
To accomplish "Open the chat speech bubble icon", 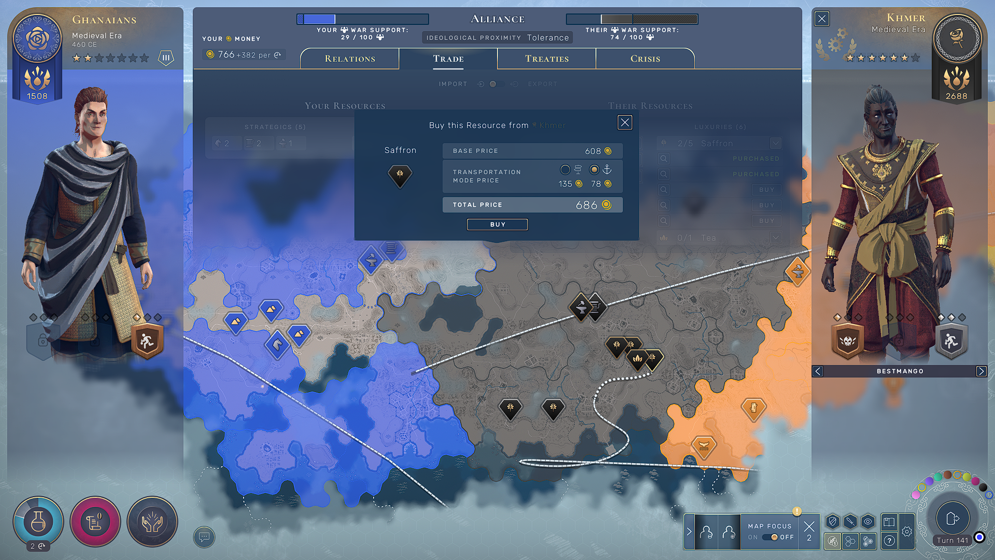I will click(x=204, y=537).
